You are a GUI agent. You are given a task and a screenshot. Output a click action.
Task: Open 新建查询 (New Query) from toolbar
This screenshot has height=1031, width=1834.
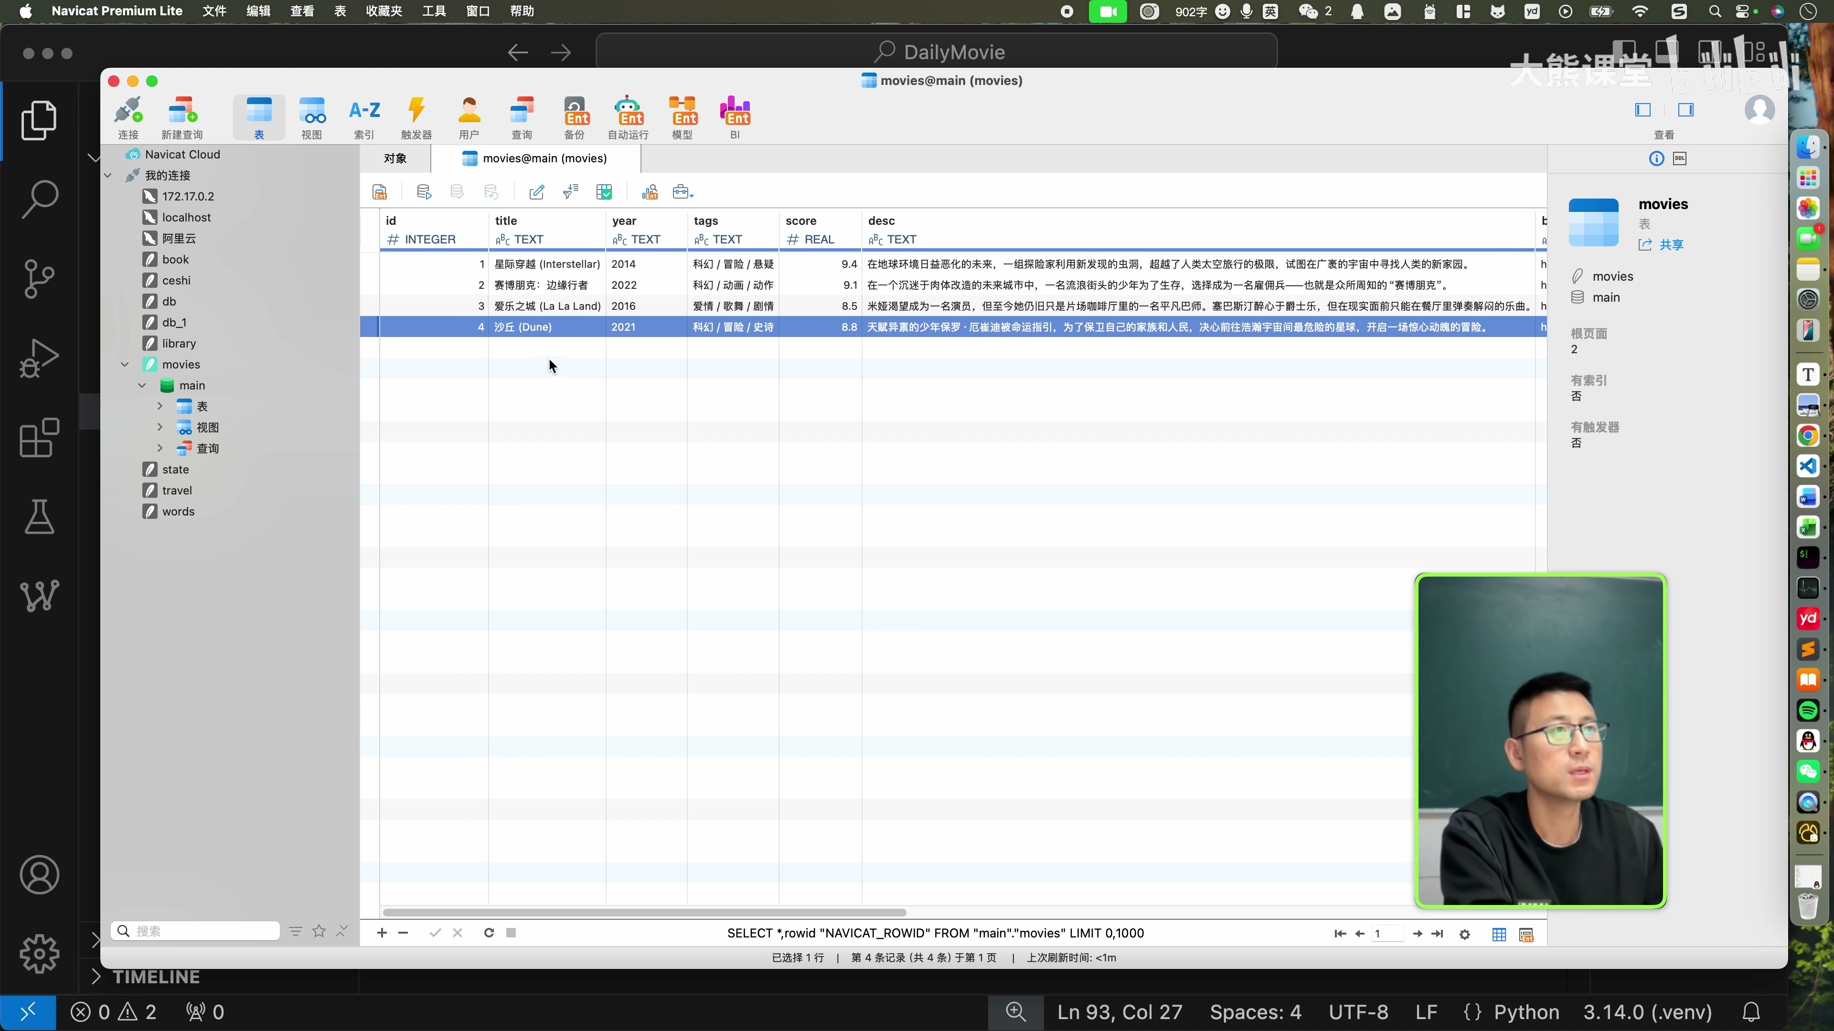tap(181, 117)
